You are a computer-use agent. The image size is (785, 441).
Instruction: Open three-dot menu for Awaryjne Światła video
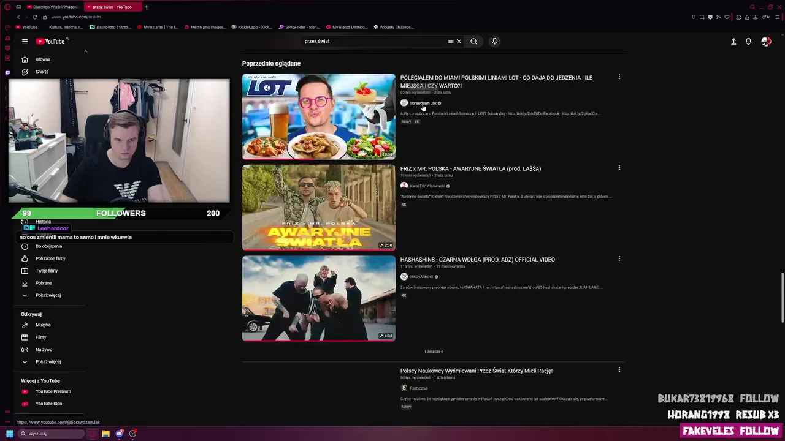(x=619, y=168)
